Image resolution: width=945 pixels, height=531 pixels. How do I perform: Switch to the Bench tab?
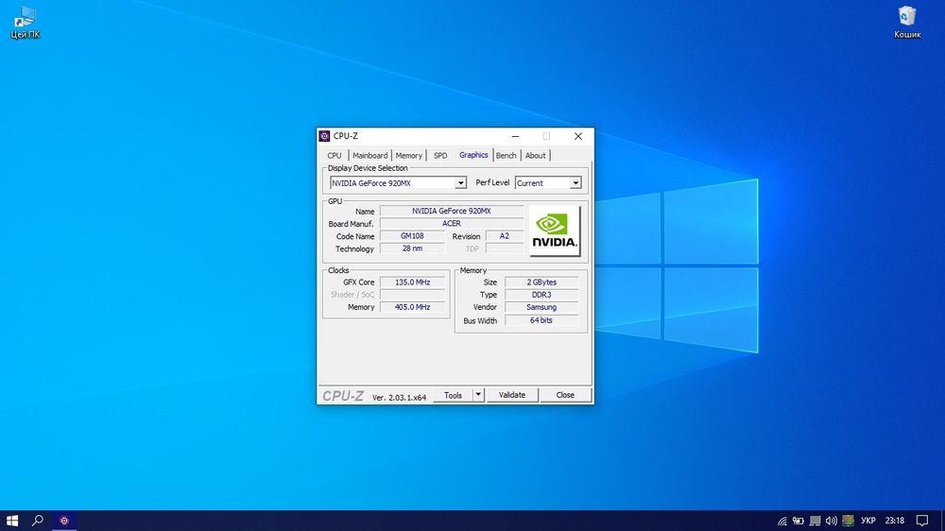(x=507, y=156)
